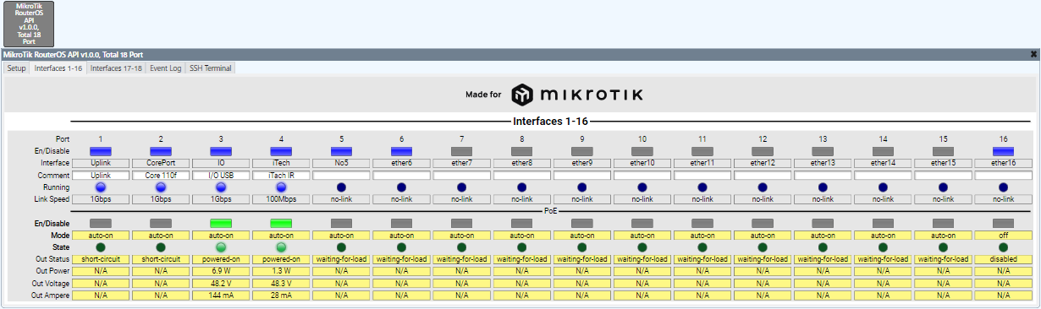Open the PoE Mode selector for port 11
This screenshot has height=309, width=1041.
click(702, 235)
